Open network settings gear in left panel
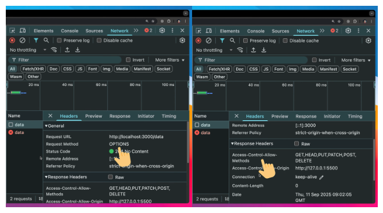Viewport: 383px width, 213px height. (182, 40)
